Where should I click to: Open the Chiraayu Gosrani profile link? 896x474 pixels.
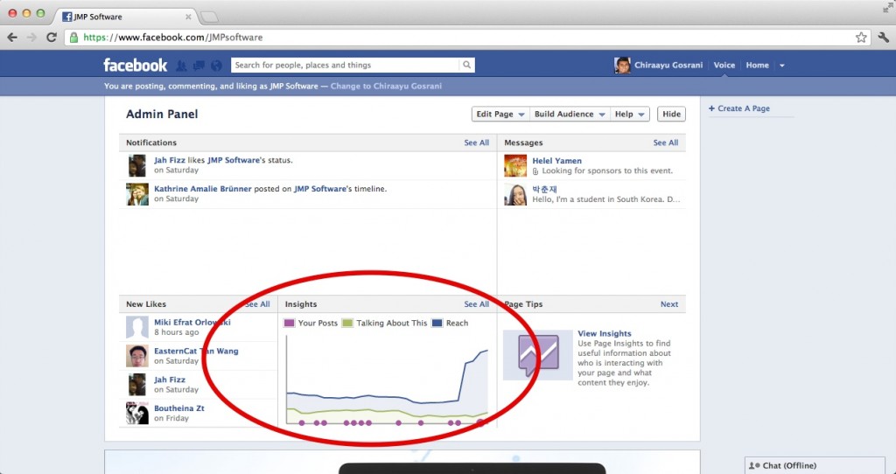[668, 65]
